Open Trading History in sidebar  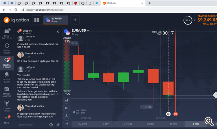click(7, 48)
